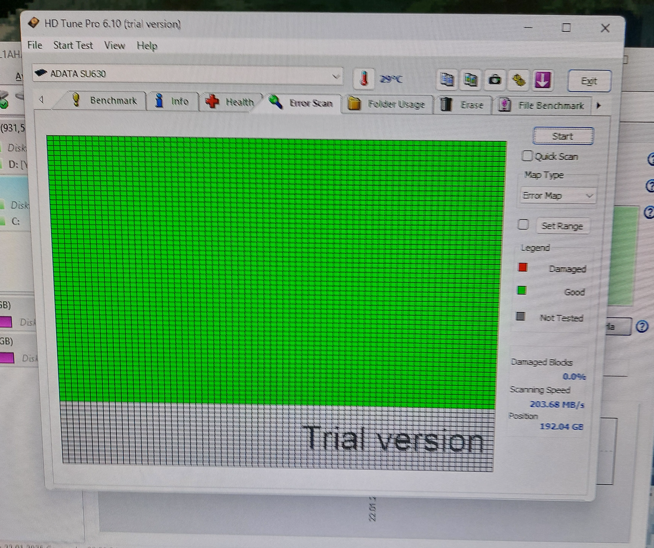This screenshot has width=654, height=548.
Task: Click the Start scan button
Action: (563, 136)
